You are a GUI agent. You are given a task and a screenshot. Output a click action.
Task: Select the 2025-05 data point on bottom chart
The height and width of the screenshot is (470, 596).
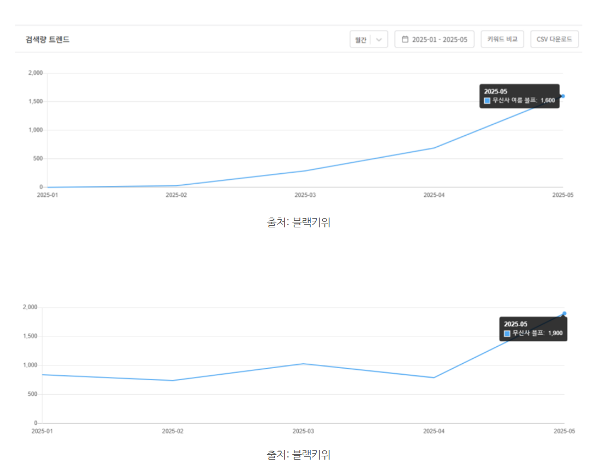(x=564, y=314)
